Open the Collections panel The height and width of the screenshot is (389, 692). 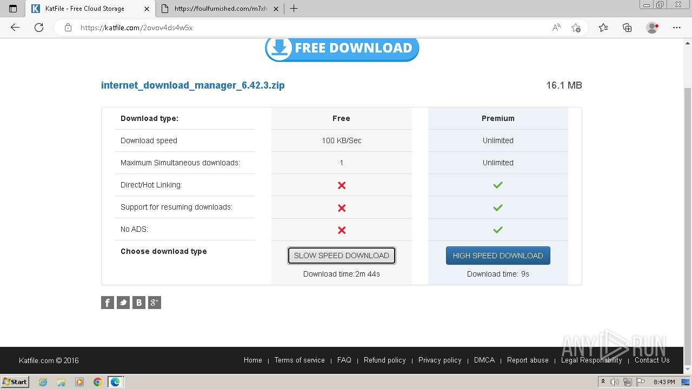627,28
